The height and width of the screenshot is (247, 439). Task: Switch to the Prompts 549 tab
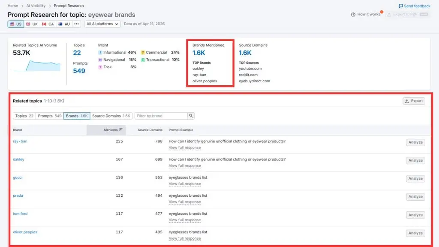pos(50,116)
